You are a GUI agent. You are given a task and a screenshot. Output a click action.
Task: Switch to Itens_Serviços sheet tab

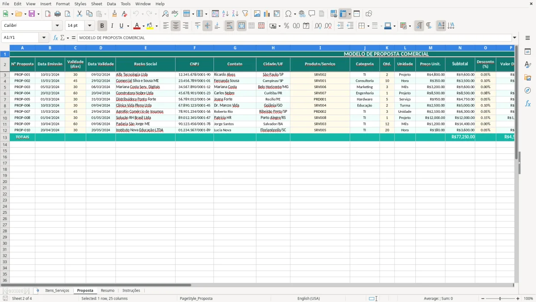click(x=57, y=290)
